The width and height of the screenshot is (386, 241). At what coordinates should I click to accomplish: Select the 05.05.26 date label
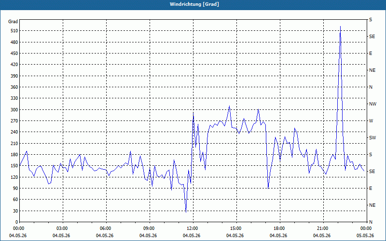[365, 236]
